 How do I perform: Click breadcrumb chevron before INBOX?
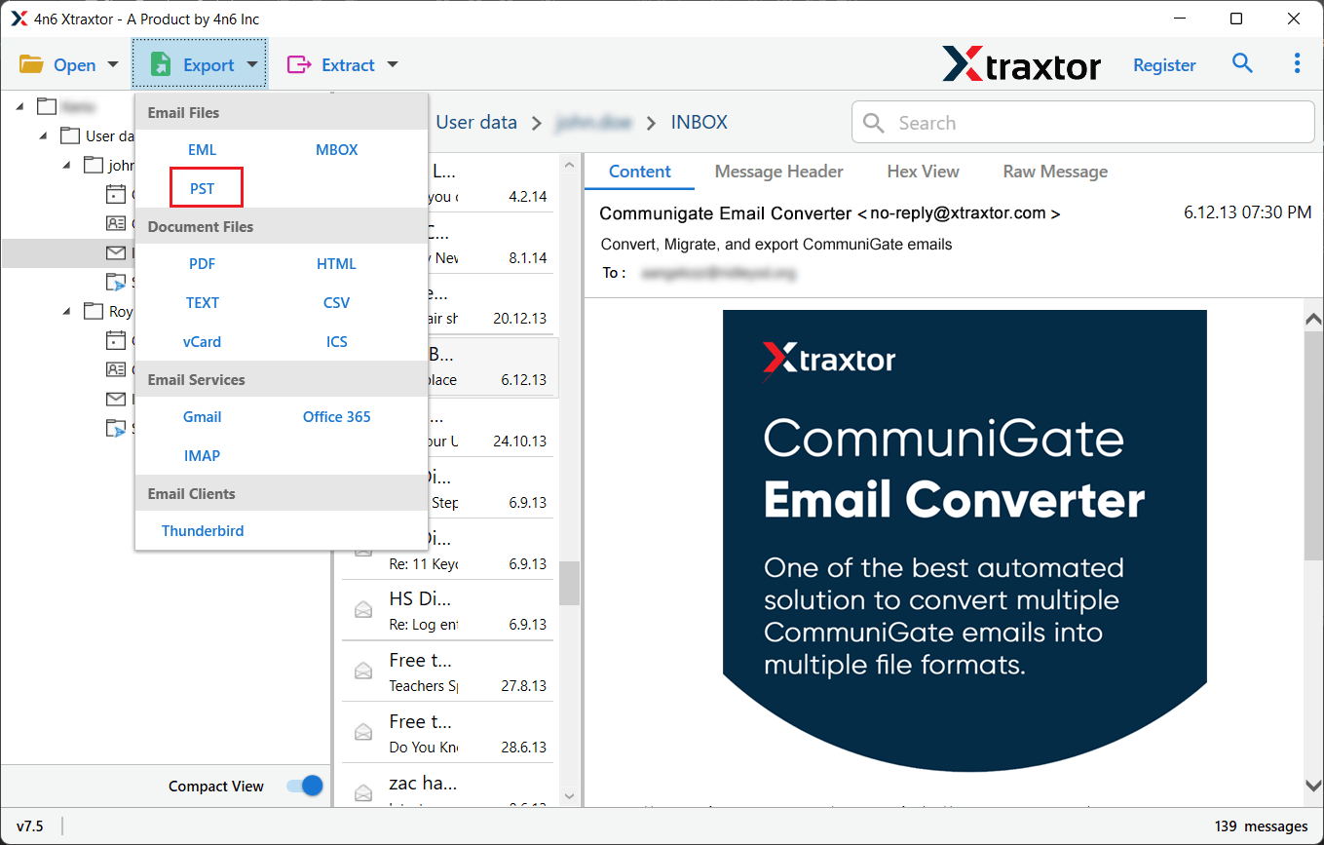click(651, 123)
